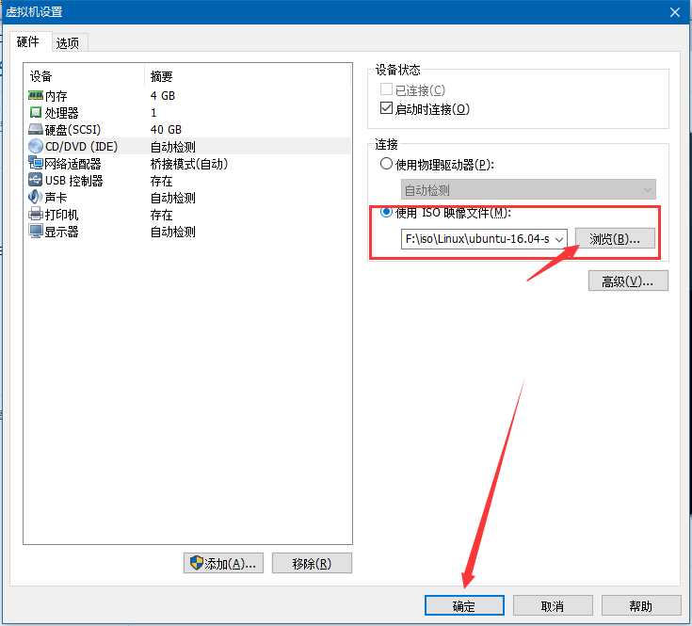Close the 虚拟机设置 dialog
This screenshot has height=626, width=692.
tap(675, 12)
